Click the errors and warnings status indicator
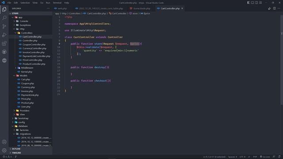Viewport: 283px width, 159px height. point(7,157)
